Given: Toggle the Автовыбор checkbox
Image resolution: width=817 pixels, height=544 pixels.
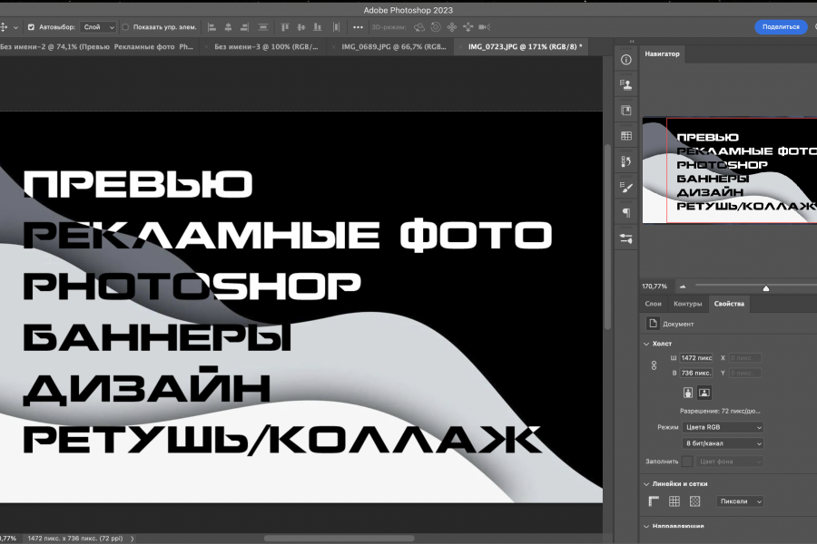Looking at the screenshot, I should pyautogui.click(x=32, y=27).
